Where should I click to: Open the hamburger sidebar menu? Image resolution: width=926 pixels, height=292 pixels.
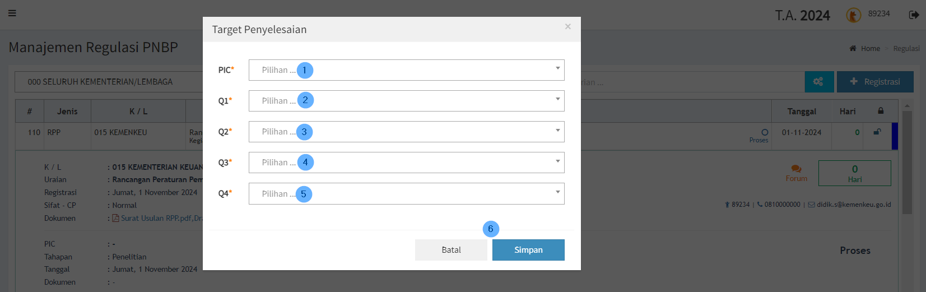12,13
